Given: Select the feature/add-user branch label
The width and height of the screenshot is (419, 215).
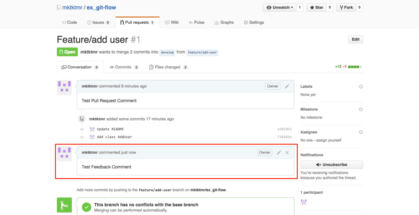Looking at the screenshot, I should click(x=202, y=52).
